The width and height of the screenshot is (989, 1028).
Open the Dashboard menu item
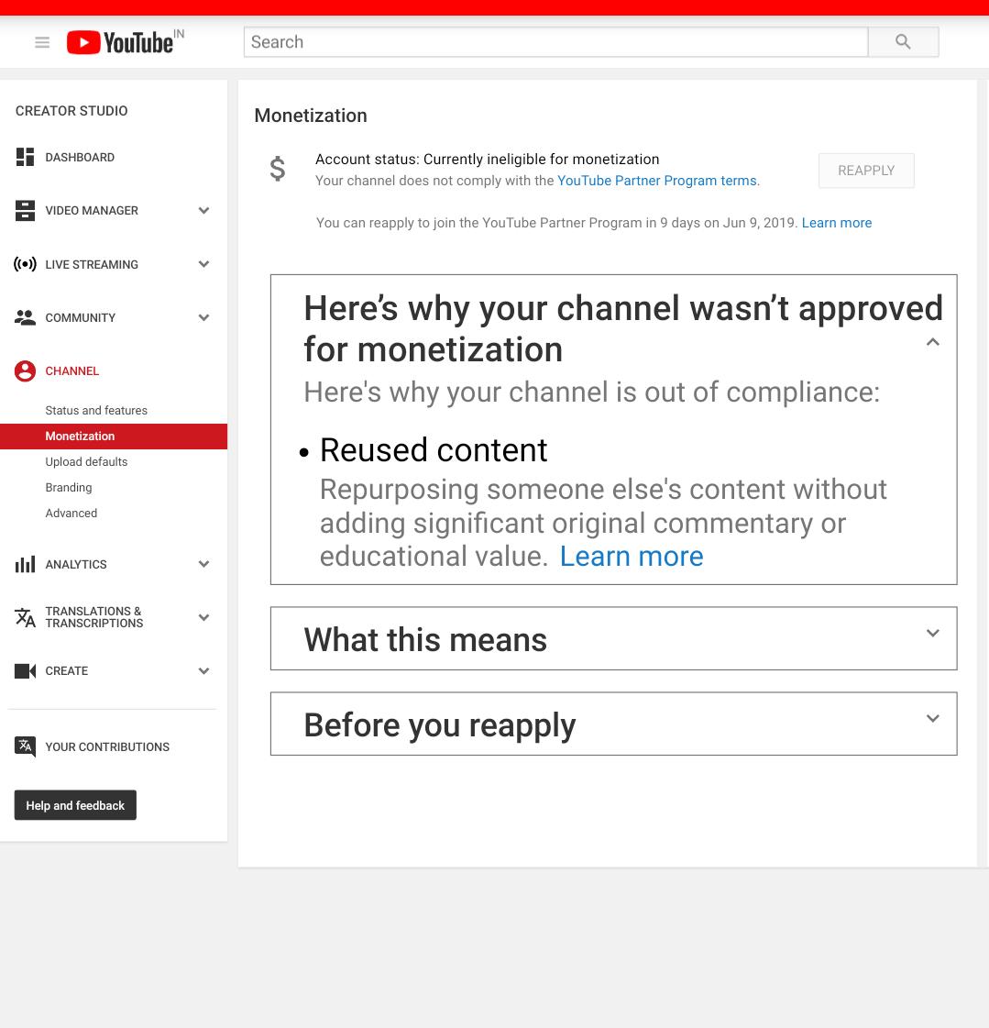(x=80, y=158)
